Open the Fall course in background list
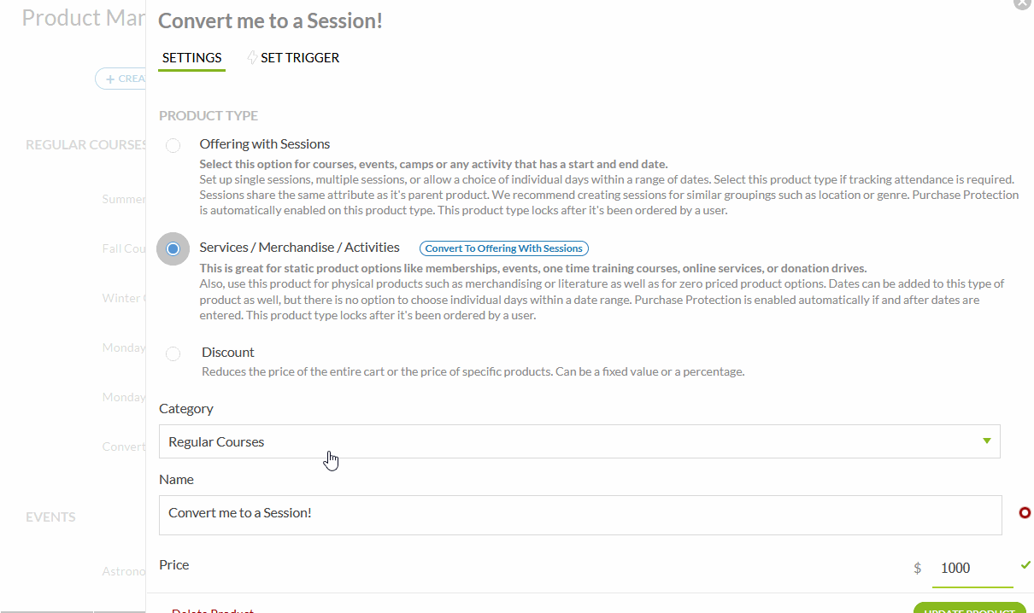Viewport: 1034px width, 613px height. coord(124,248)
